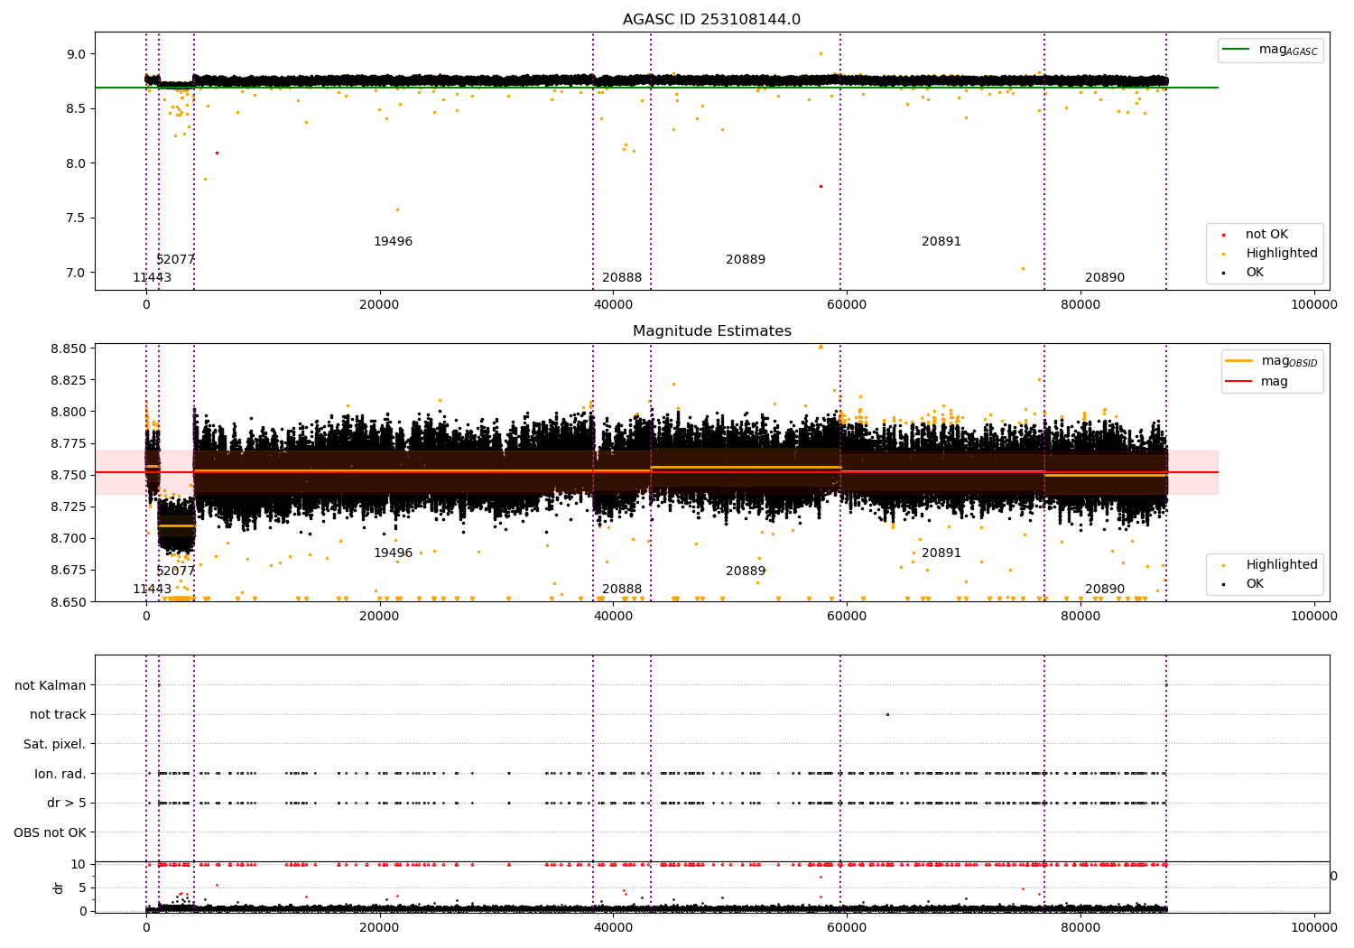Click the 8.750 y-axis tick label
Screen dimensions: 1354x948
[x=70, y=475]
